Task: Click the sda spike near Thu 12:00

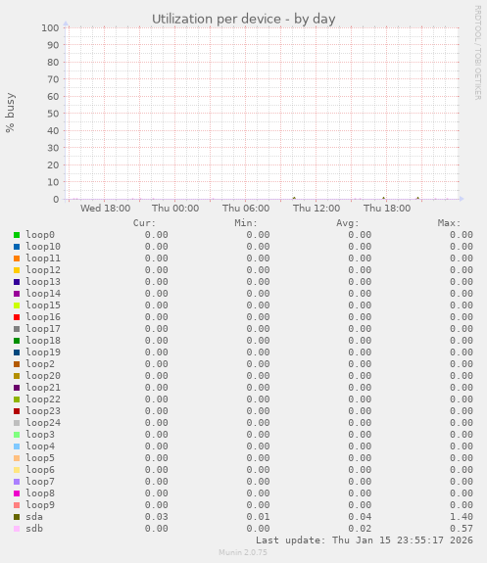Action: [294, 198]
